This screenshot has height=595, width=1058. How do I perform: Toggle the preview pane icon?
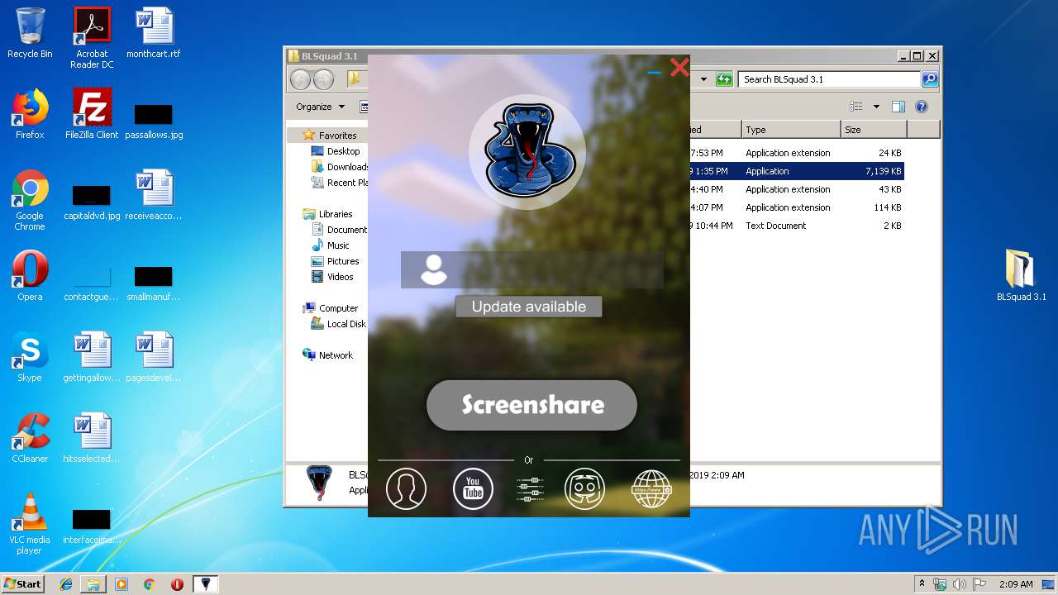point(898,107)
